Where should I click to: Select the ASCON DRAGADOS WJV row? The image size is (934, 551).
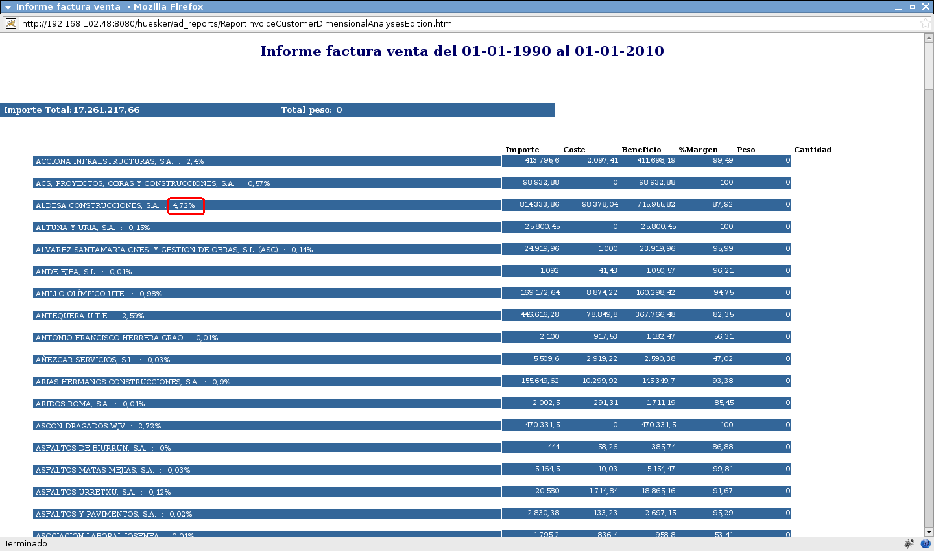pyautogui.click(x=267, y=426)
